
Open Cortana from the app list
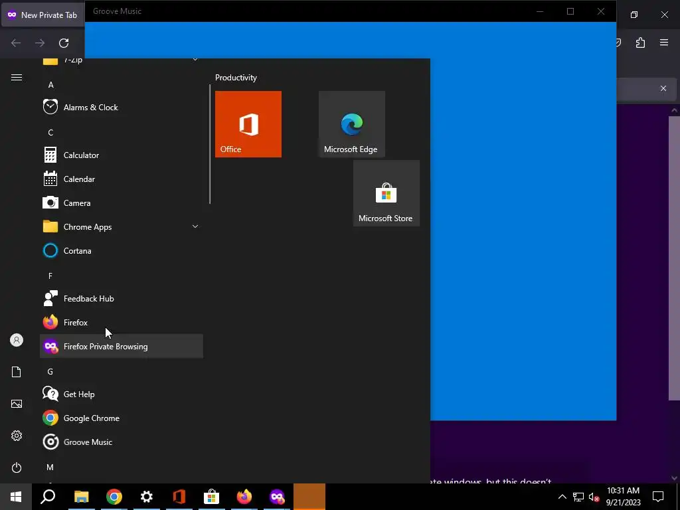point(122,250)
